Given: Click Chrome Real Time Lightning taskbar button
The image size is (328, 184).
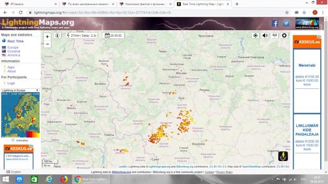Looking at the screenshot, I should tap(91, 179).
